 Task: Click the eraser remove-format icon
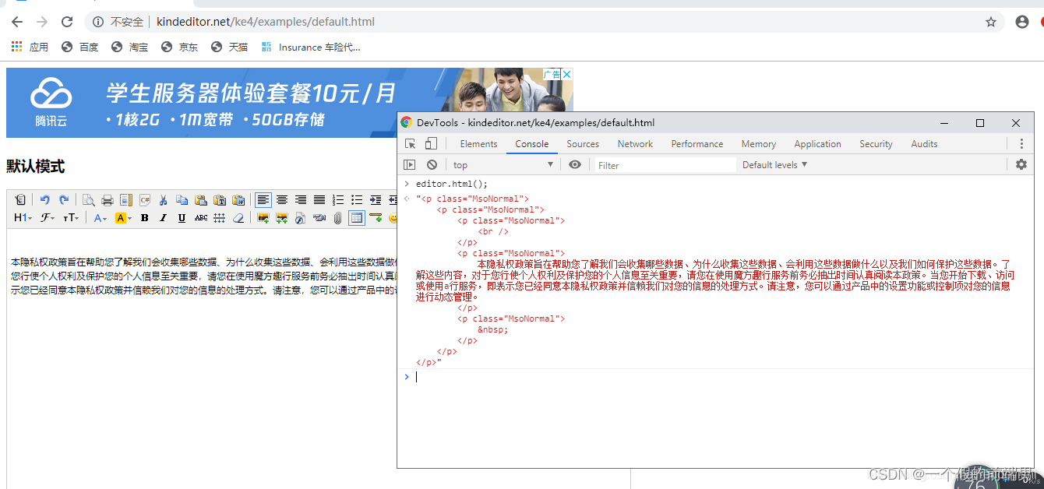coord(237,218)
